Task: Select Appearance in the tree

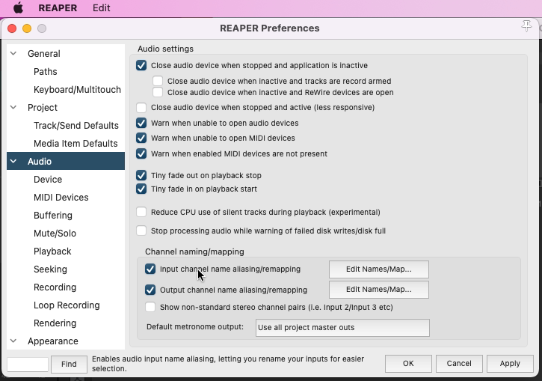Action: 53,341
